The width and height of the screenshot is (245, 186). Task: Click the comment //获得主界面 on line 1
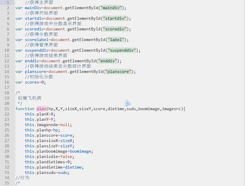tap(39, 2)
